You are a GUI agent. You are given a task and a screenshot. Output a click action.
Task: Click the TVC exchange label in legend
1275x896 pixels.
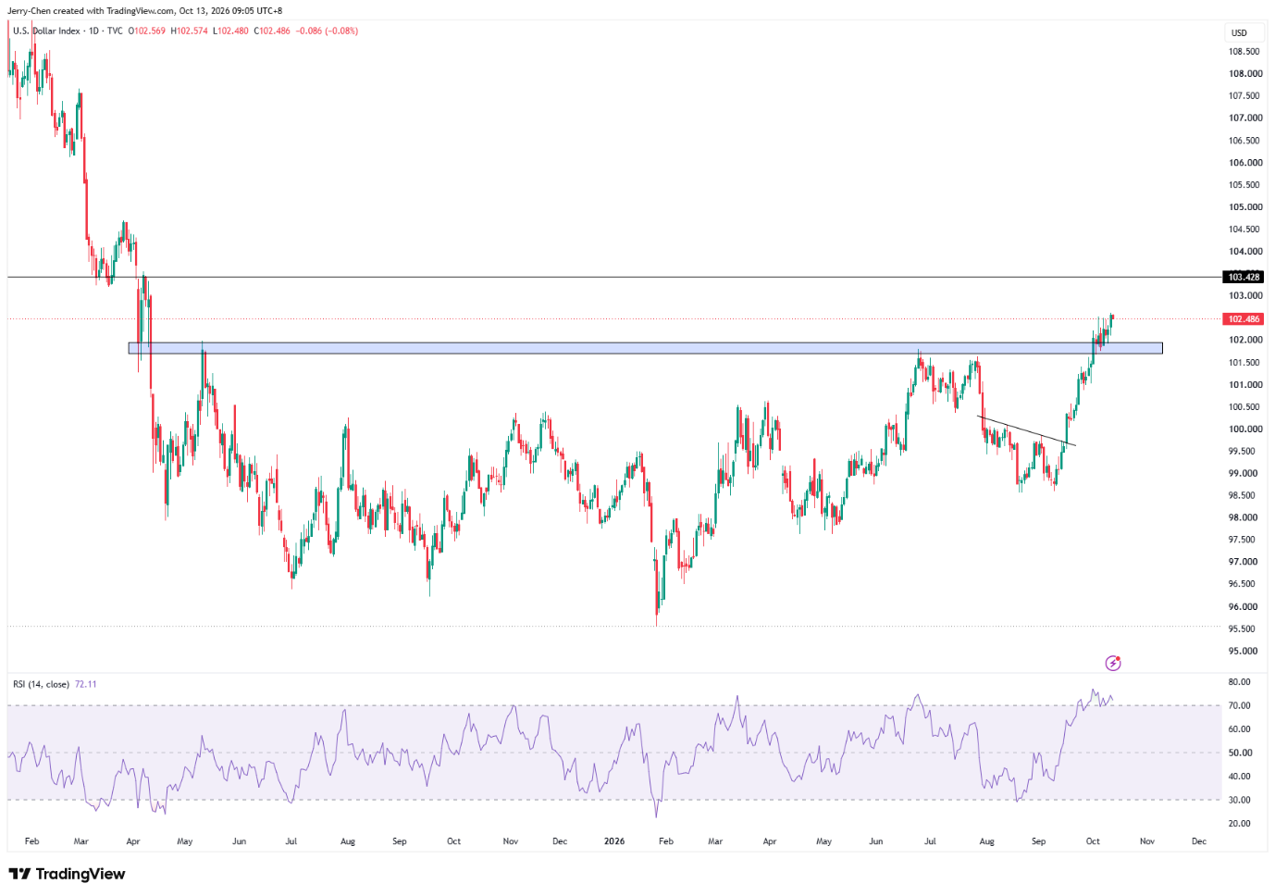(x=115, y=31)
